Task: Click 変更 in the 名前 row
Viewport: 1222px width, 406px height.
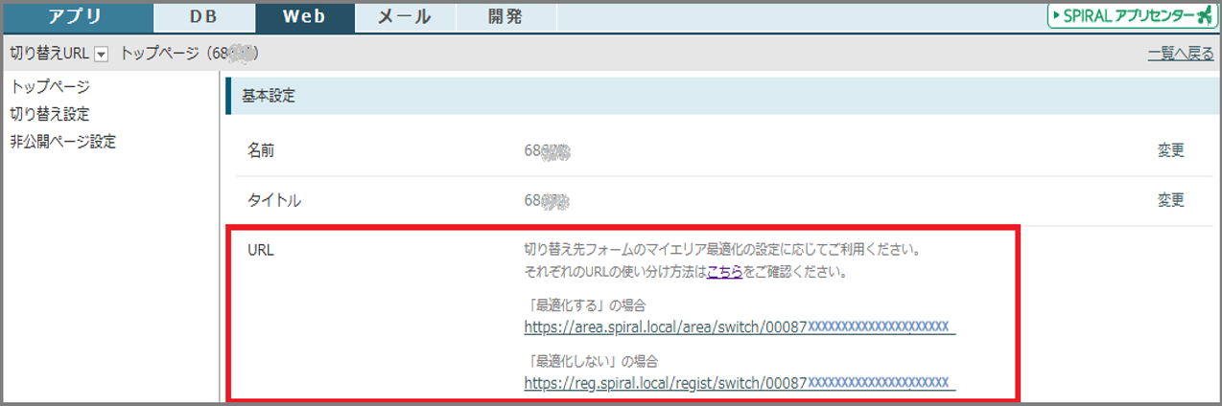Action: [x=1170, y=150]
